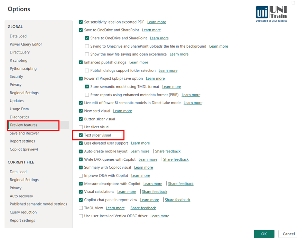This screenshot has height=238, width=297.
Task: Open Report settings under CURRENT FILE
Action: click(x=22, y=220)
